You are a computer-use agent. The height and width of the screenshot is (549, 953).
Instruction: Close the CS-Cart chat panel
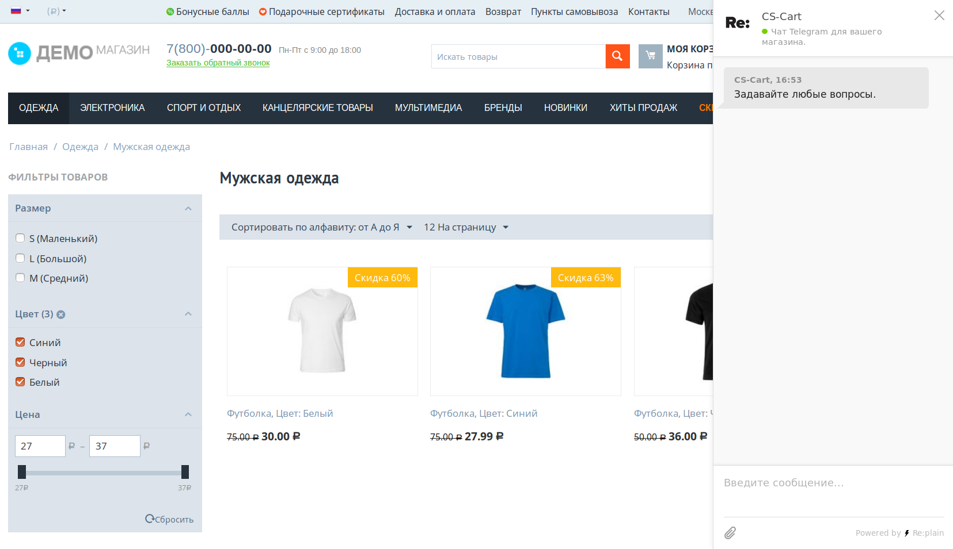[x=939, y=16]
